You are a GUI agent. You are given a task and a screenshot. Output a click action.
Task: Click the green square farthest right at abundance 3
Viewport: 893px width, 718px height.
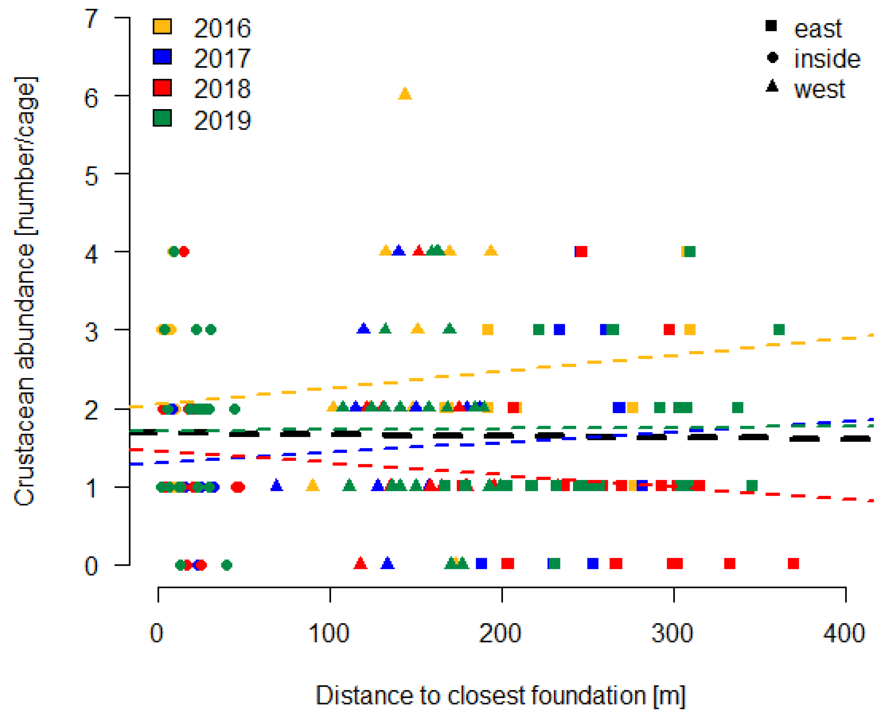tap(779, 330)
